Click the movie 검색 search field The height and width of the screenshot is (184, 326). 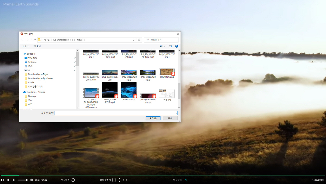click(161, 40)
